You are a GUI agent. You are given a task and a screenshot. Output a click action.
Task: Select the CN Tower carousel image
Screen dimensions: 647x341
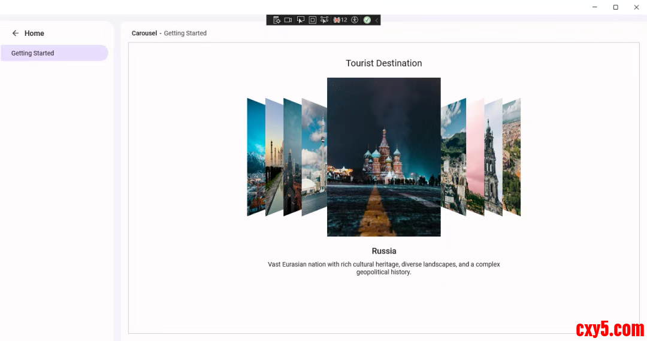click(x=315, y=157)
